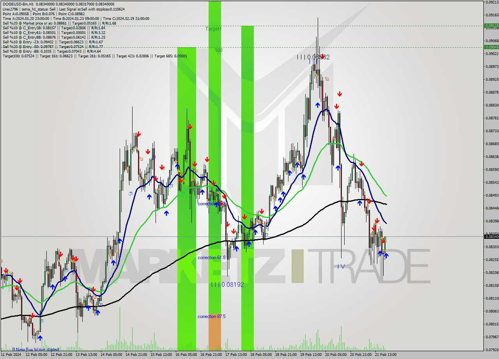The height and width of the screenshot is (359, 499).
Task: Click price axis value 0.09165
Action: pyautogui.click(x=492, y=15)
